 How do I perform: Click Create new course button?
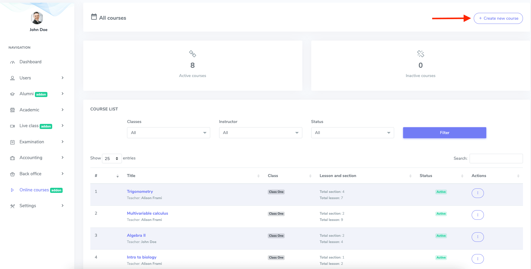pos(498,19)
